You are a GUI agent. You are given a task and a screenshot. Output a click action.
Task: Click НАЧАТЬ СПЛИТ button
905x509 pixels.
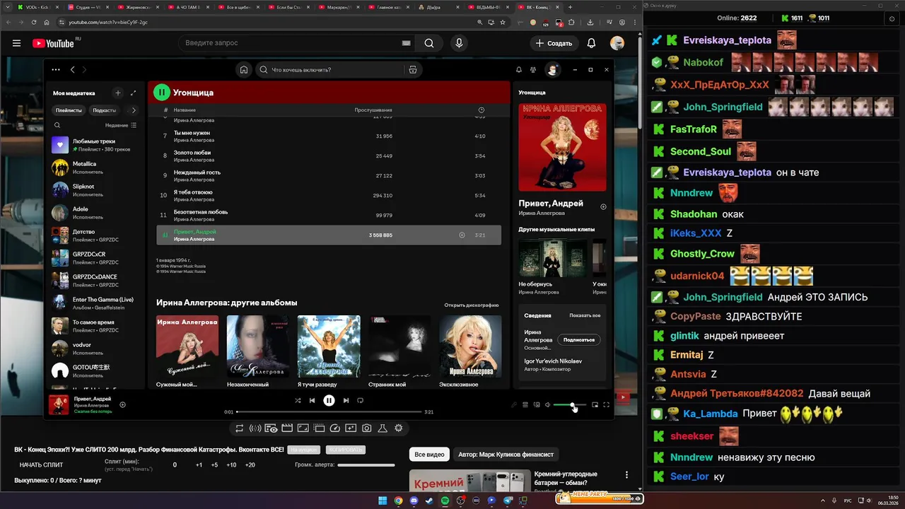(41, 465)
